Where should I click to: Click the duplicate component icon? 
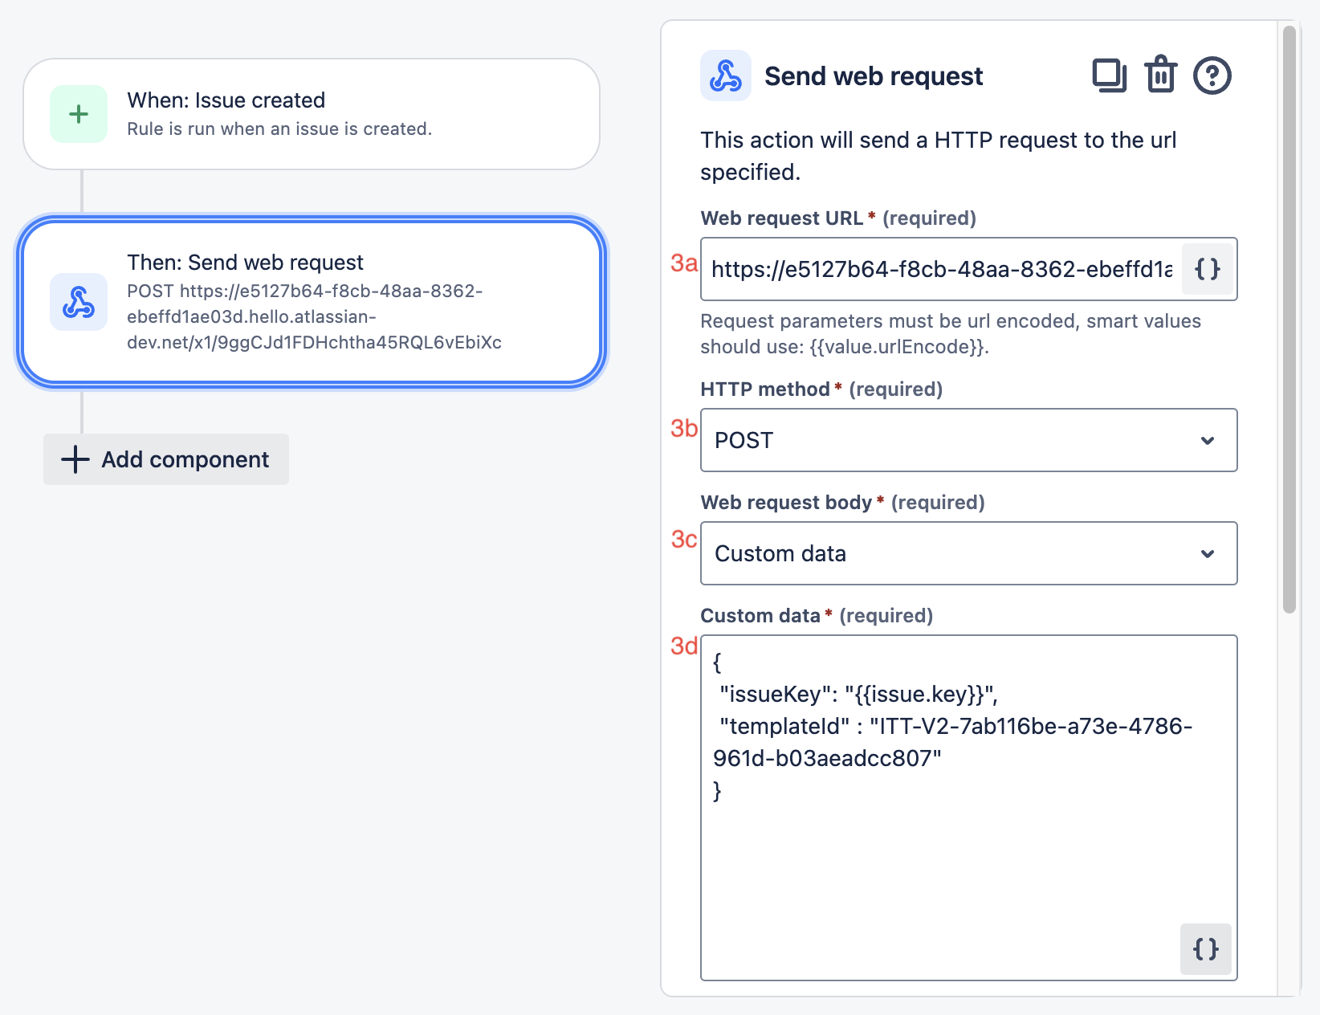pos(1110,76)
